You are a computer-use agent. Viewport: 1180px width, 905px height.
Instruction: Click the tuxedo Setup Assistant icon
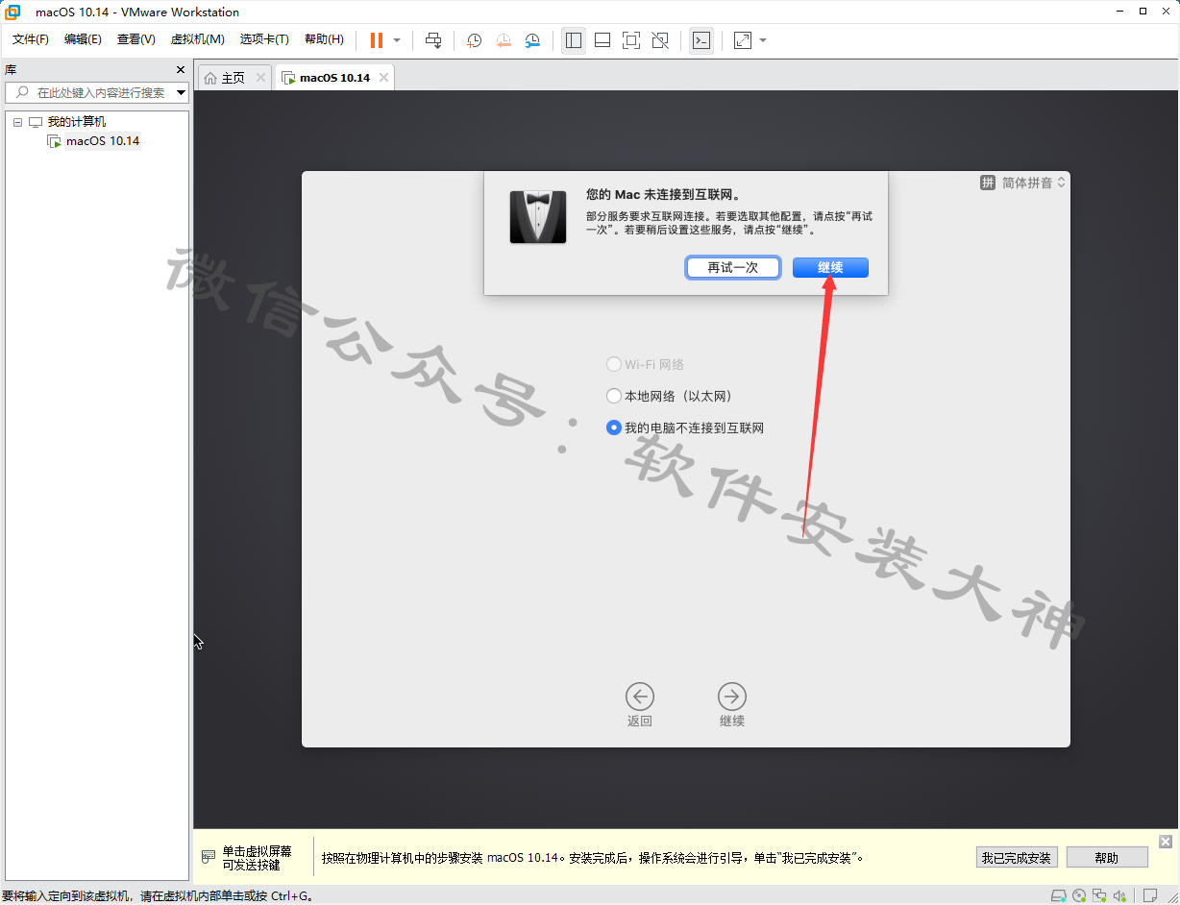point(538,216)
